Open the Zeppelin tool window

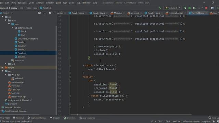click(x=55, y=118)
